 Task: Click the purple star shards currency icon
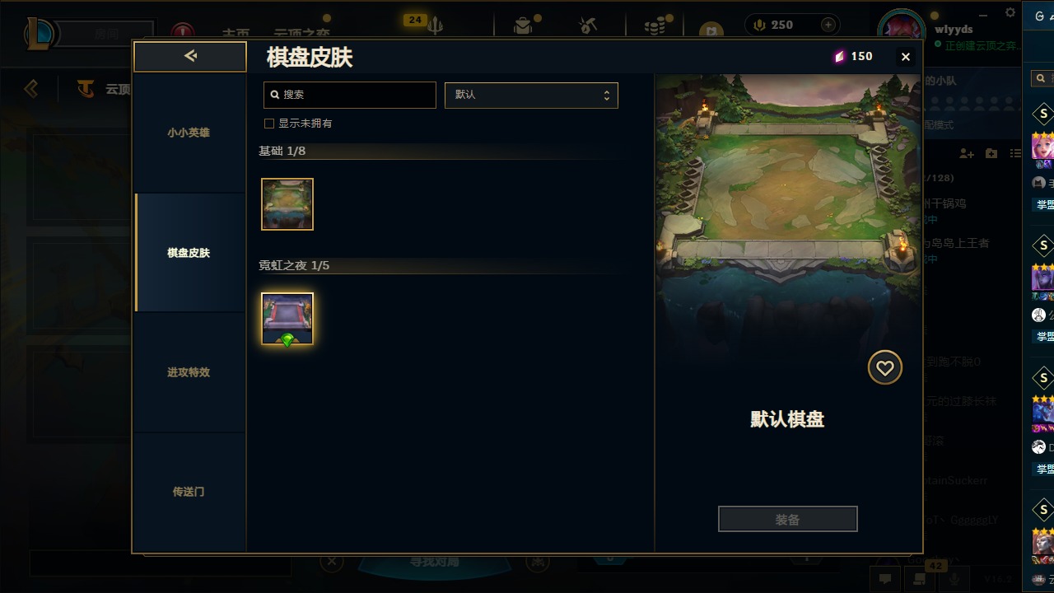pos(839,56)
